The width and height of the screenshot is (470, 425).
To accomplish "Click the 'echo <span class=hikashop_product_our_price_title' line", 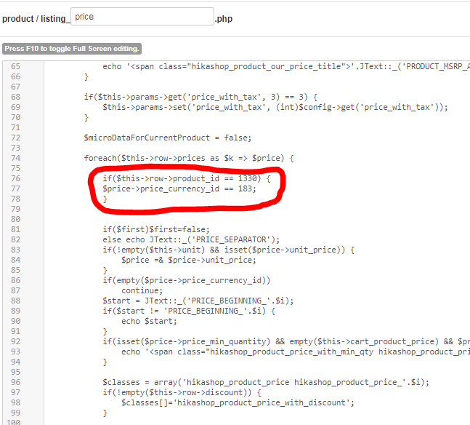I will [286, 66].
